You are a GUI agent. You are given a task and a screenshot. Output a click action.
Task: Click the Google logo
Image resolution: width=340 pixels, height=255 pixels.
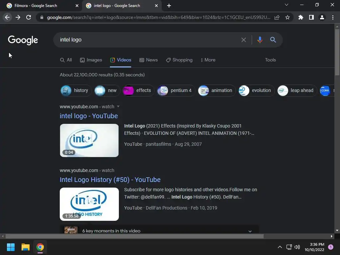click(x=23, y=40)
